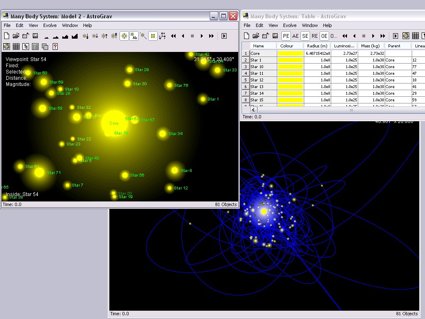
Task: Toggle the OE button in Table window
Action: point(324,36)
